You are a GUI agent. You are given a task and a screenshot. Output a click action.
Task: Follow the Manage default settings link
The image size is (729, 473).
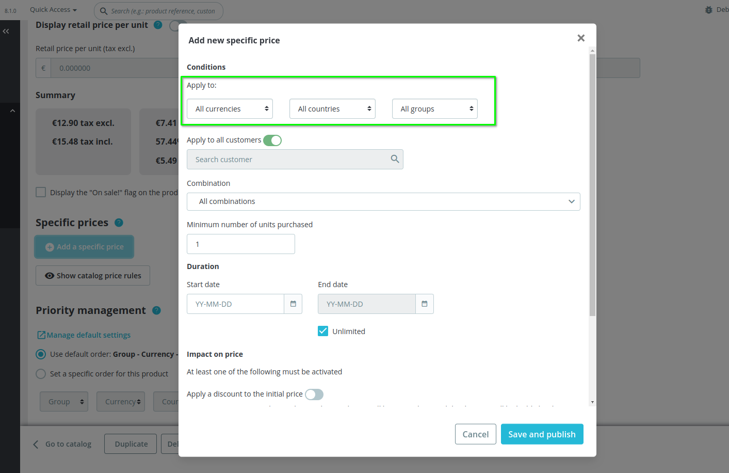tap(84, 335)
